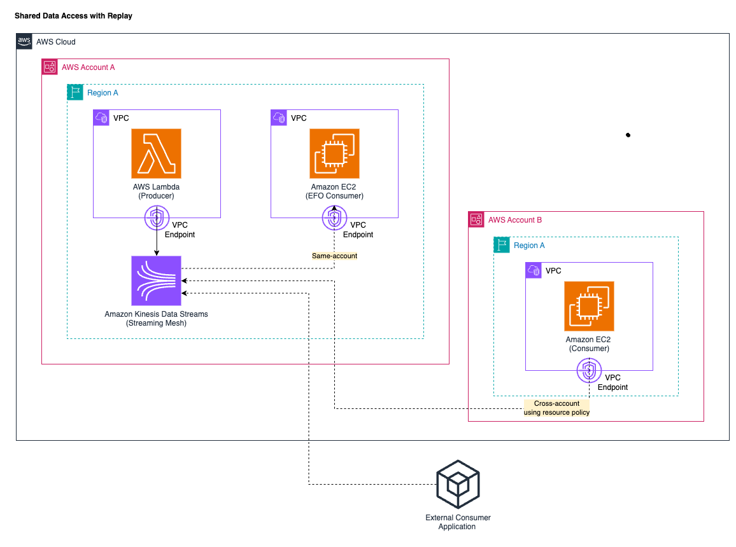The height and width of the screenshot is (547, 736).
Task: Click the Region A flag icon in Account B
Action: click(x=502, y=245)
